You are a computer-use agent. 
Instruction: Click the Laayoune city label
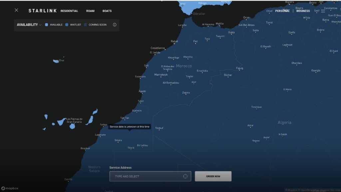click(x=100, y=135)
